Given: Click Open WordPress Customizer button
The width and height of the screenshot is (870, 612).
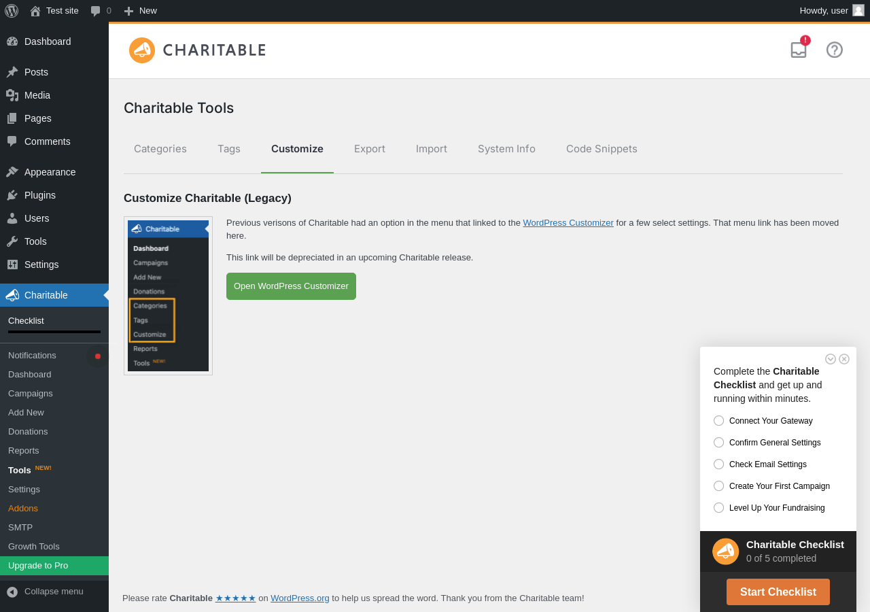Looking at the screenshot, I should tap(291, 286).
